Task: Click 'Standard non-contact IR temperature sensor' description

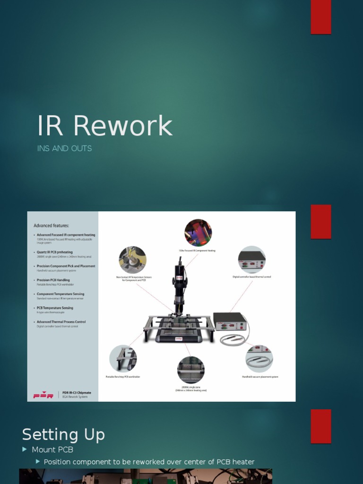Action: coord(60,299)
